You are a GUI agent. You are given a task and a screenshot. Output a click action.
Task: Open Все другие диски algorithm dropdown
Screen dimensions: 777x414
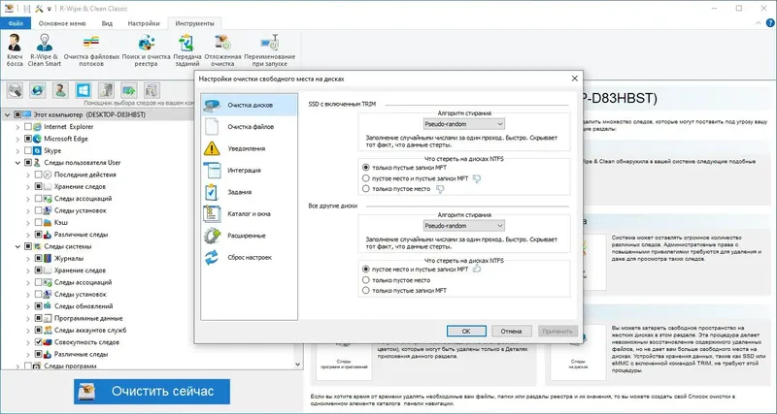click(464, 226)
